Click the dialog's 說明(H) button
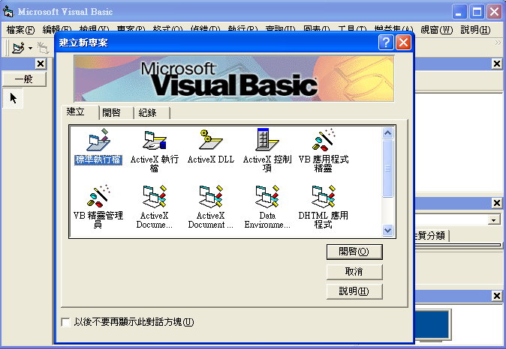 [354, 291]
